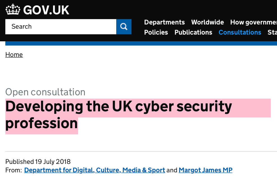The image size is (277, 192).
Task: Open Department for Digital, Culture, Media & Sport
Action: tap(95, 170)
